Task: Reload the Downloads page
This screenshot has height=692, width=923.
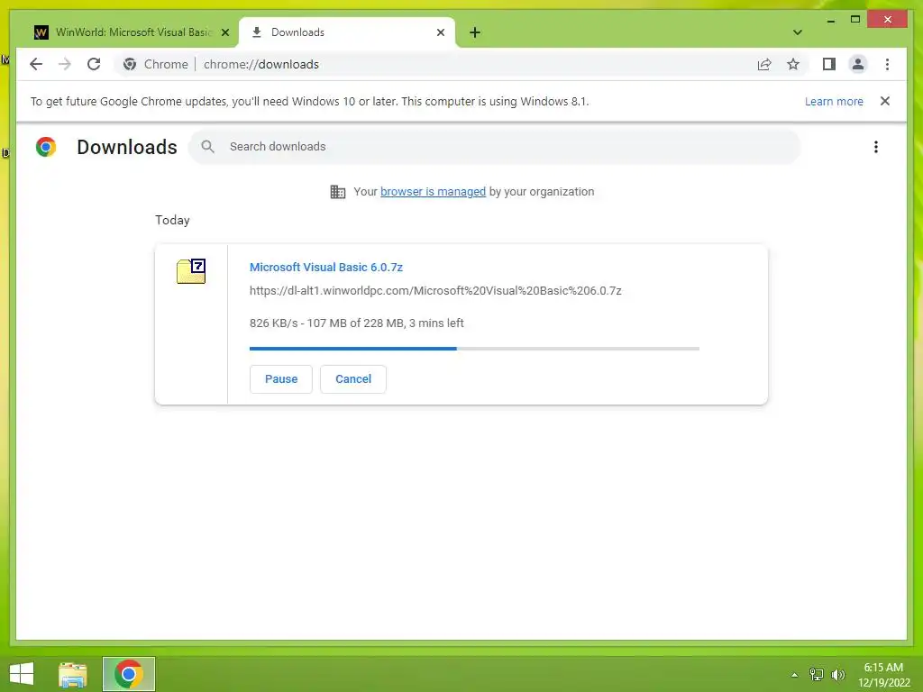Action: click(94, 64)
